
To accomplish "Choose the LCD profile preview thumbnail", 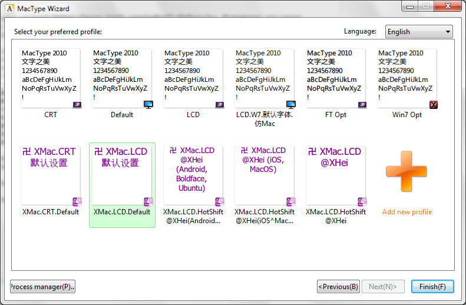I will pos(193,78).
